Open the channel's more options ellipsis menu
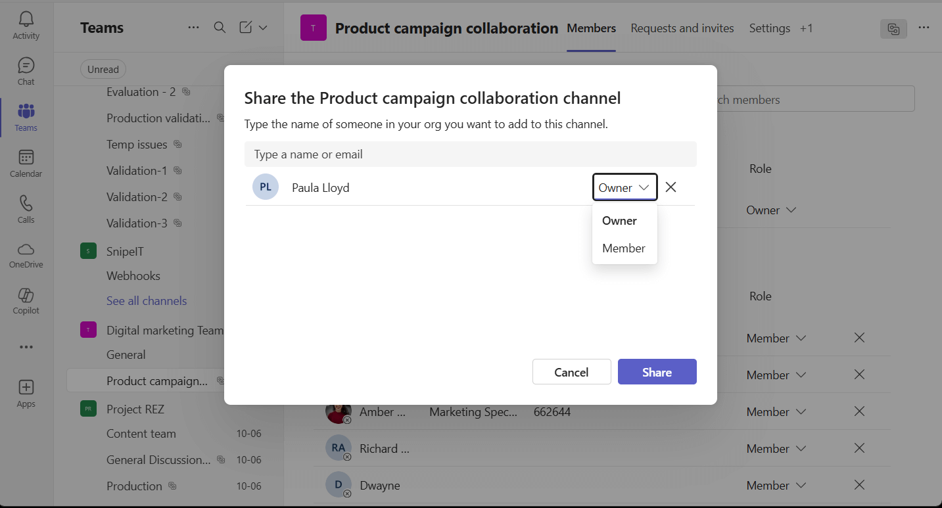This screenshot has width=942, height=508. click(x=924, y=28)
